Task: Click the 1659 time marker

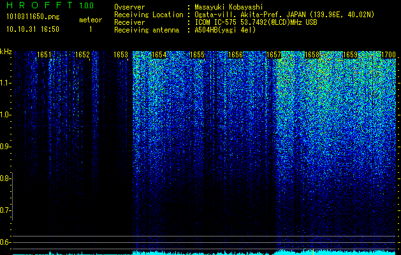Action: pyautogui.click(x=350, y=55)
